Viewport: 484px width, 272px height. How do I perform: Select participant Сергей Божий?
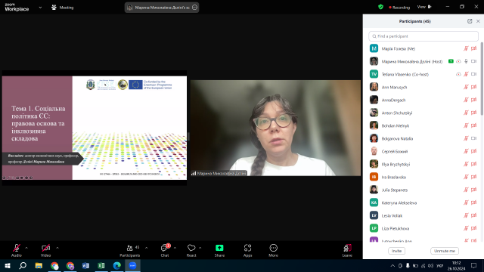click(423, 151)
